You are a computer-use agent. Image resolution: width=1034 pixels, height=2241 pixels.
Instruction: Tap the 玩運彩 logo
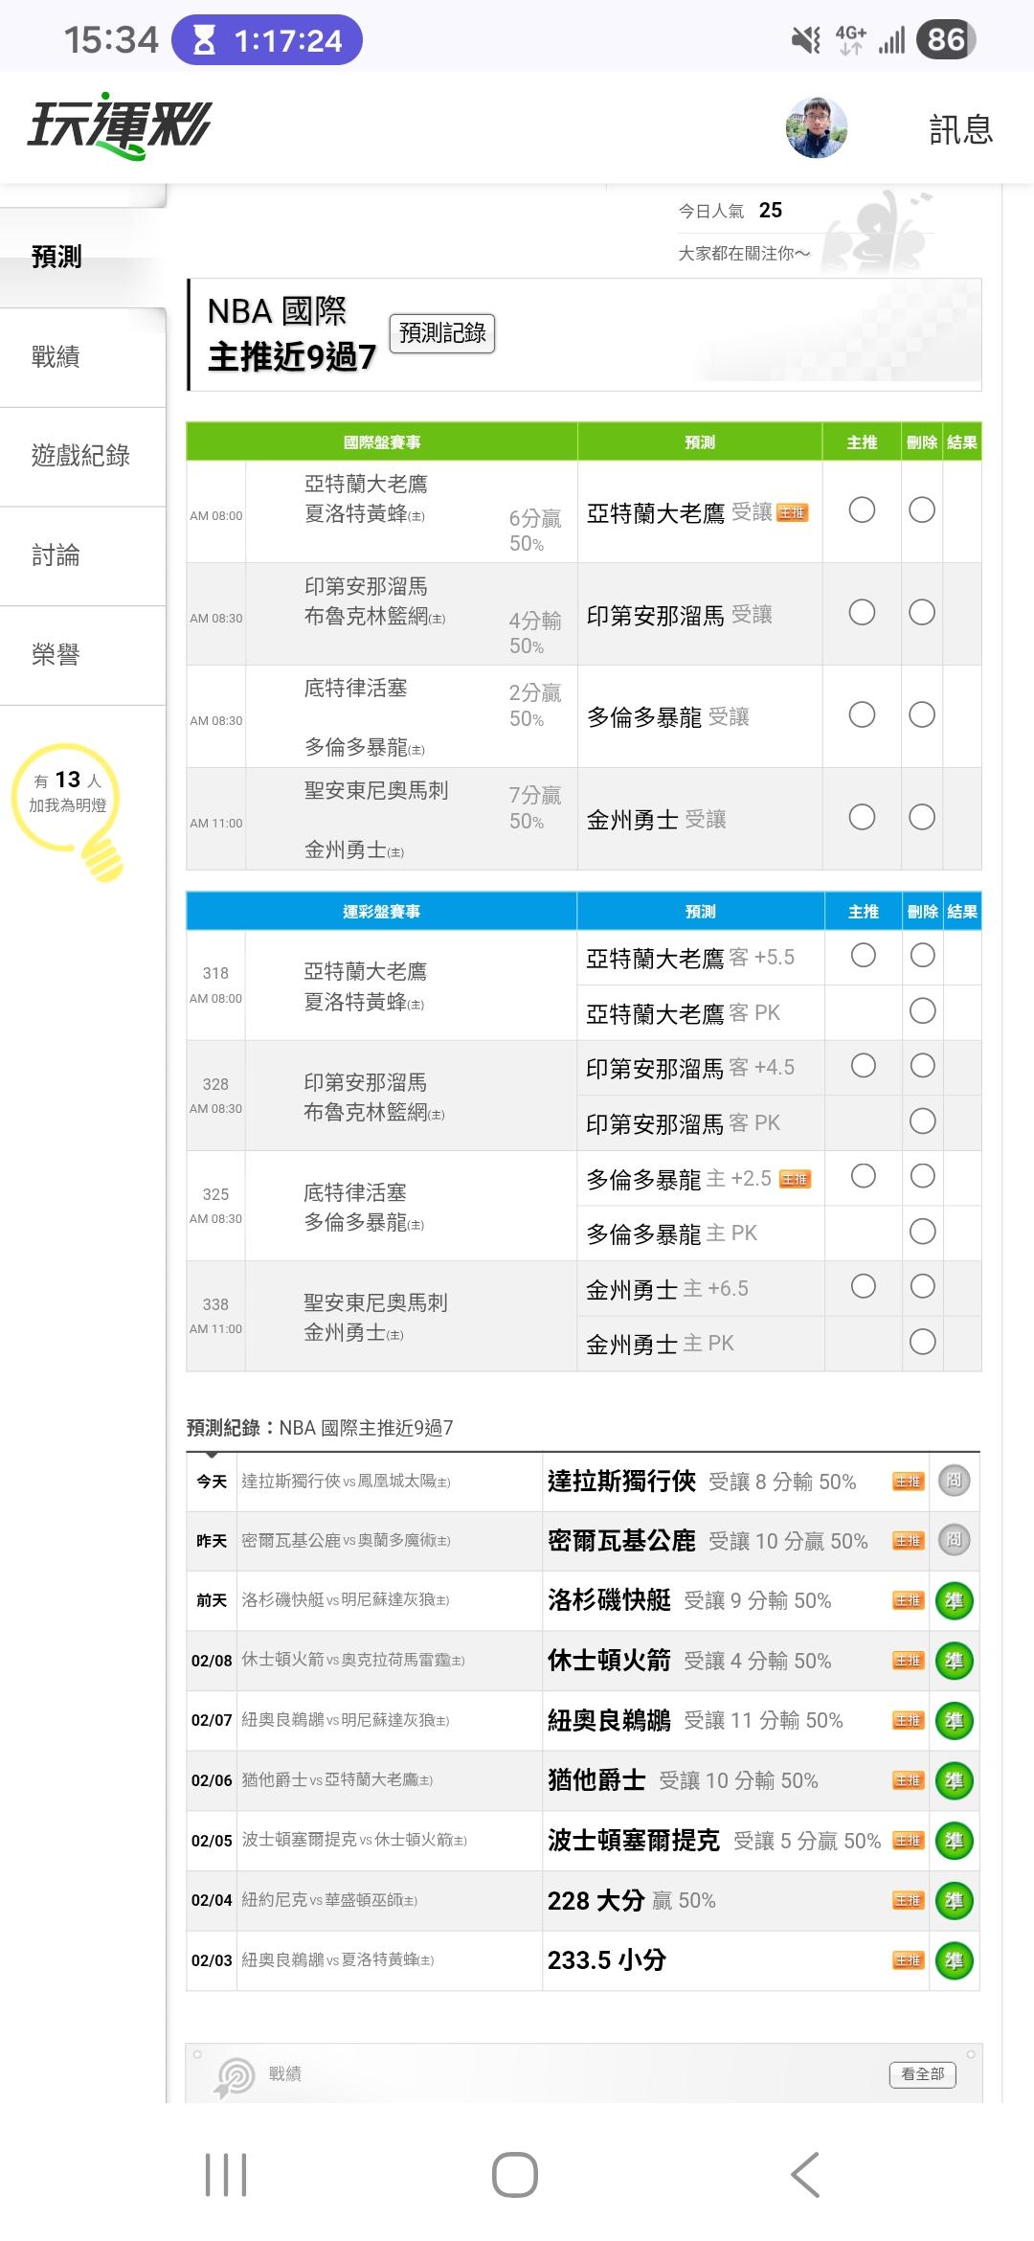[x=119, y=126]
